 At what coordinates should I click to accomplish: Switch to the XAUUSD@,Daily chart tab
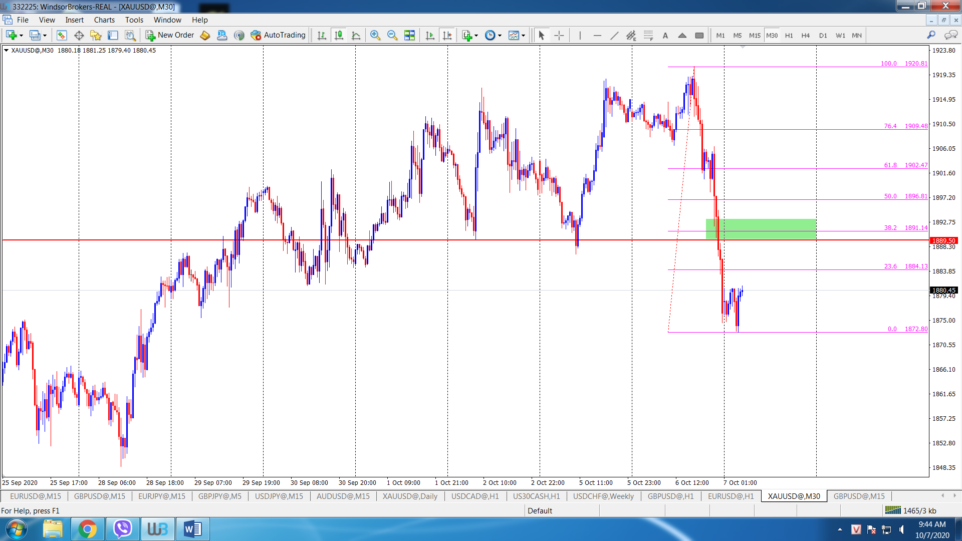point(410,496)
